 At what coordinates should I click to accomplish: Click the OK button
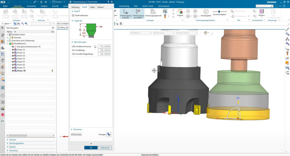click(91, 148)
